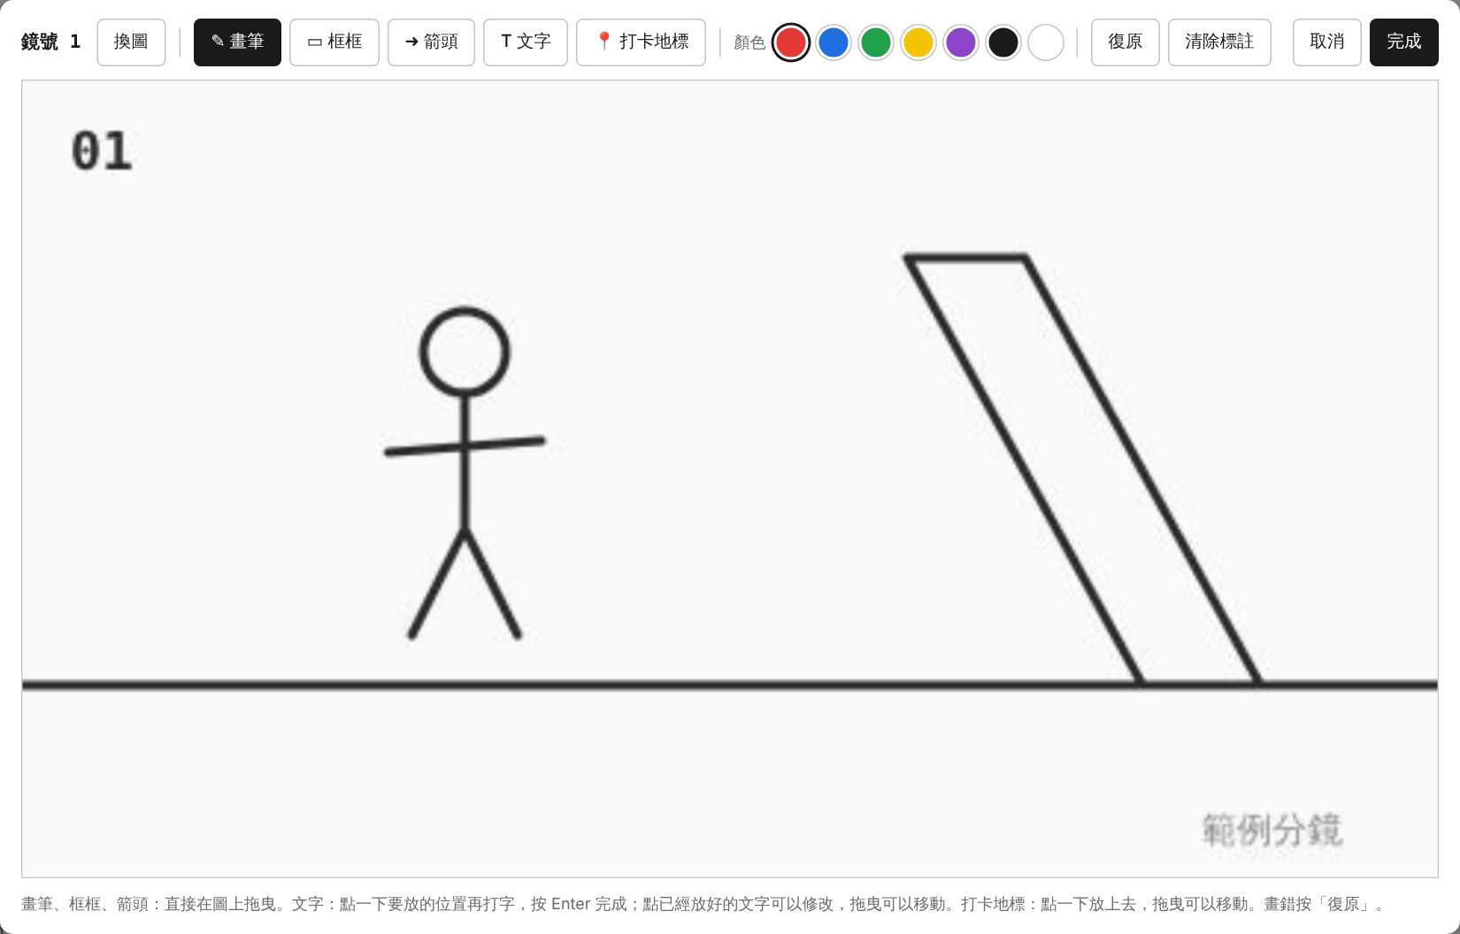Viewport: 1460px width, 934px height.
Task: Undo with the 復原 button
Action: pos(1126,42)
